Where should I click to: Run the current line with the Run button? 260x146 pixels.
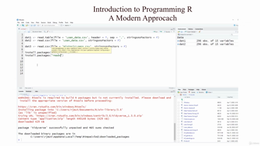pos(156,32)
